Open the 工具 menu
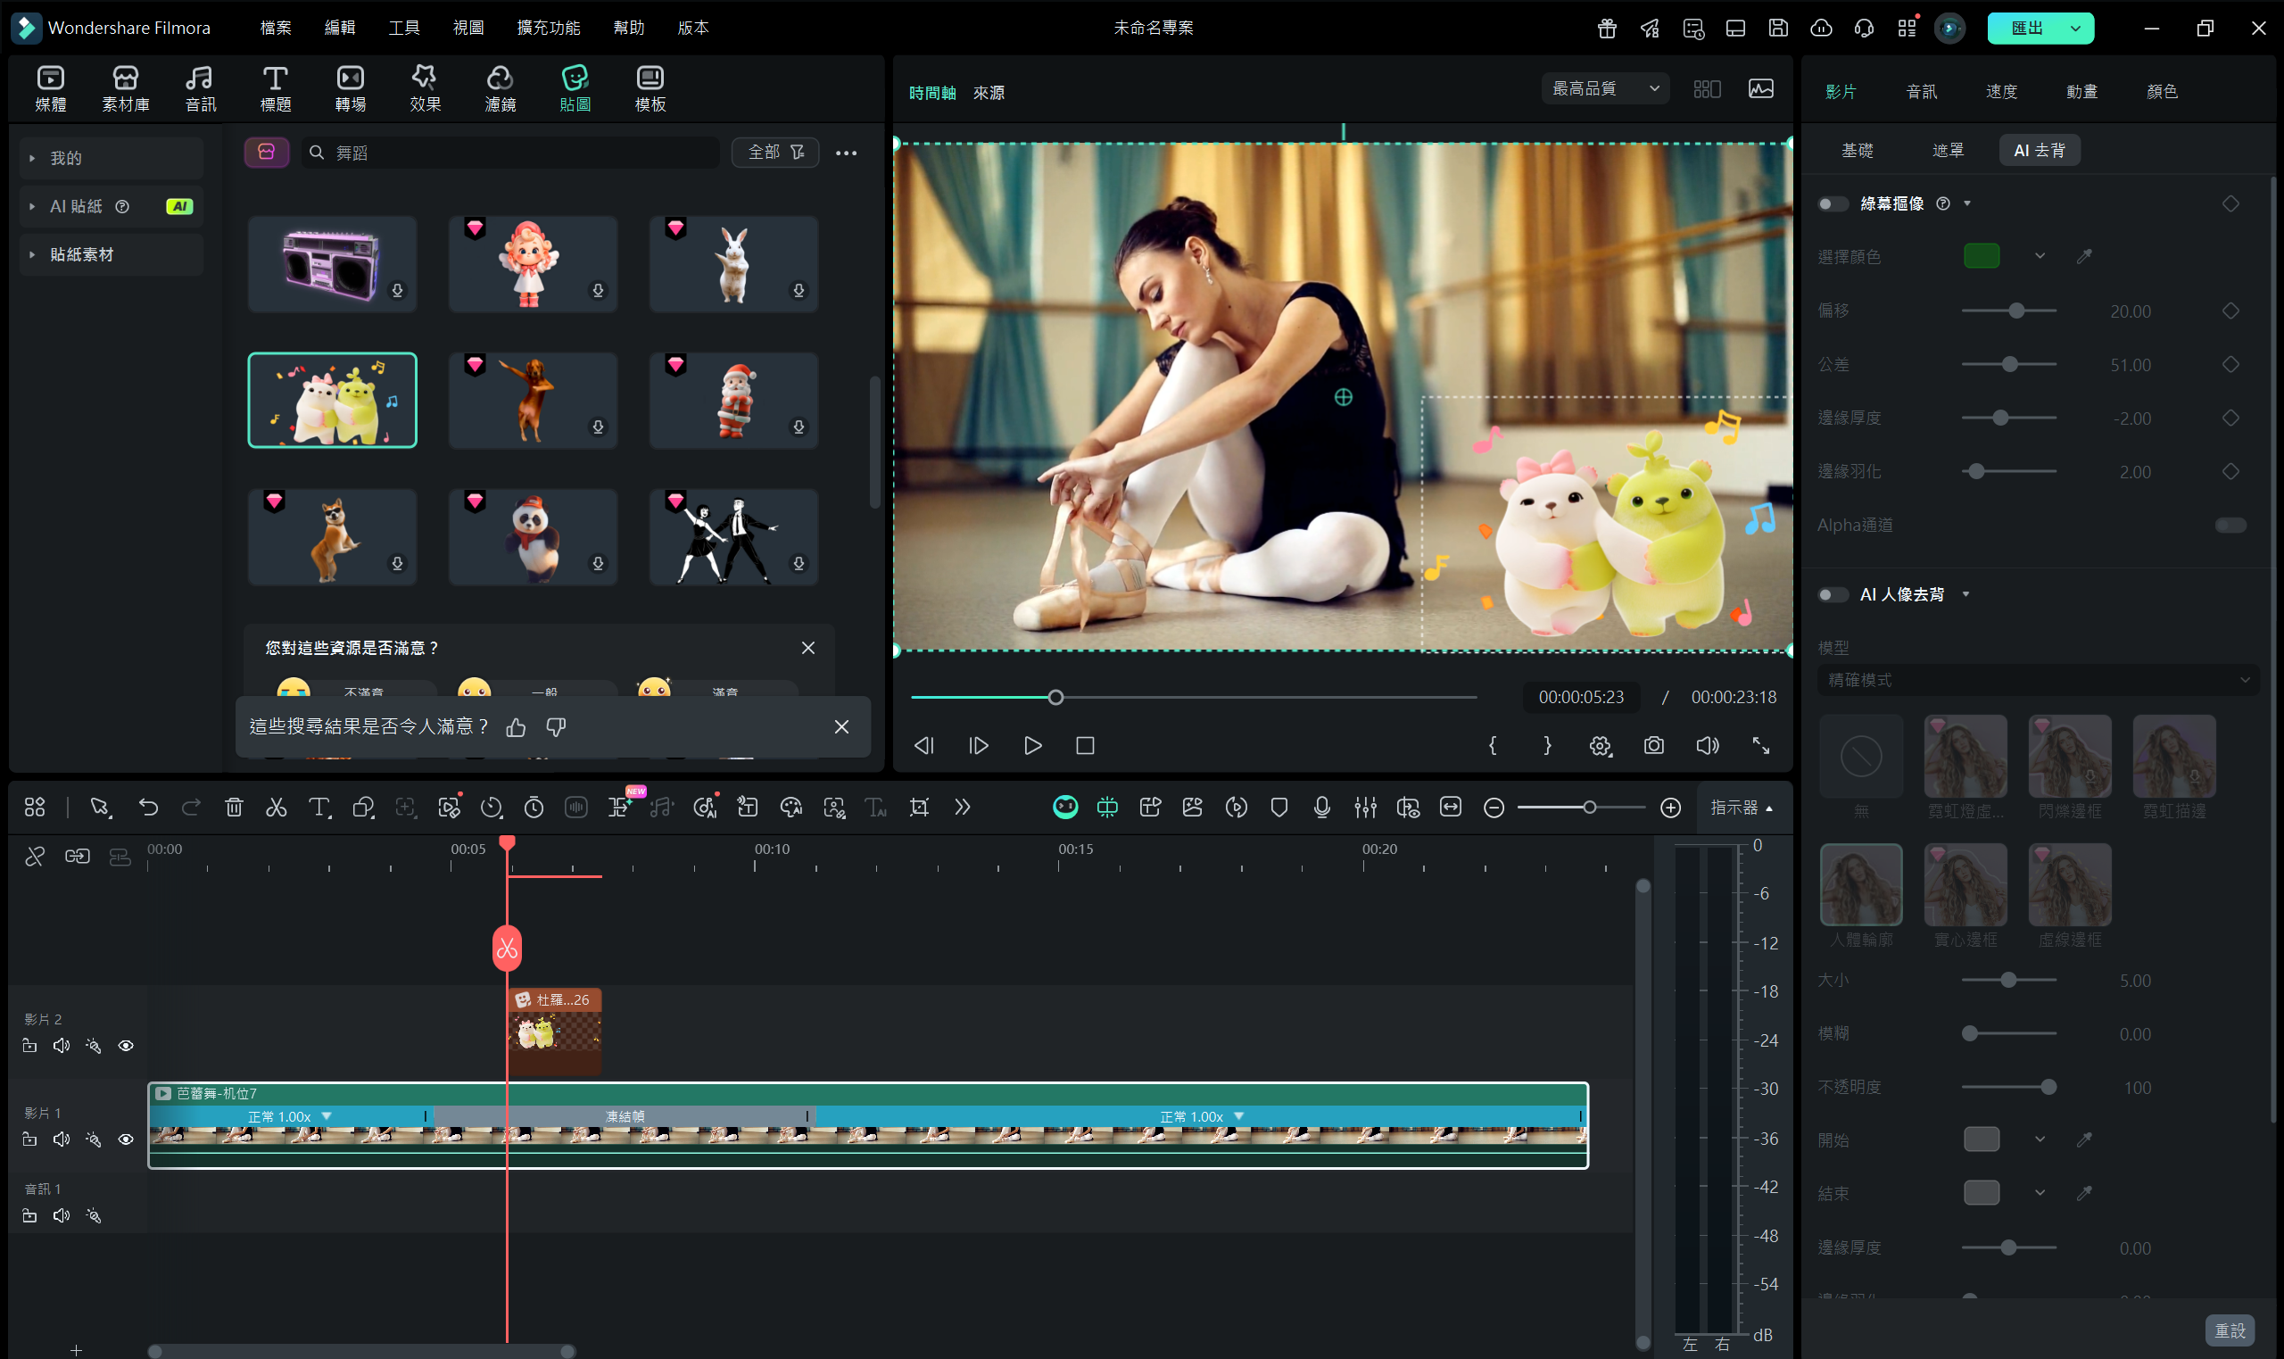The image size is (2284, 1359). tap(402, 28)
